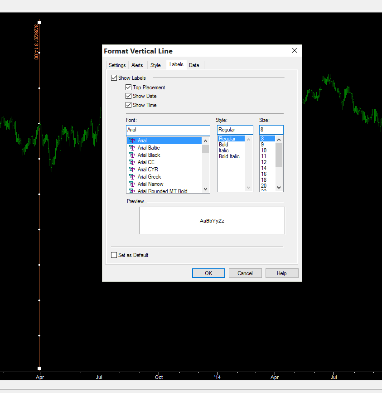The height and width of the screenshot is (393, 382).
Task: Click font list scroll down arrow
Action: coord(206,189)
